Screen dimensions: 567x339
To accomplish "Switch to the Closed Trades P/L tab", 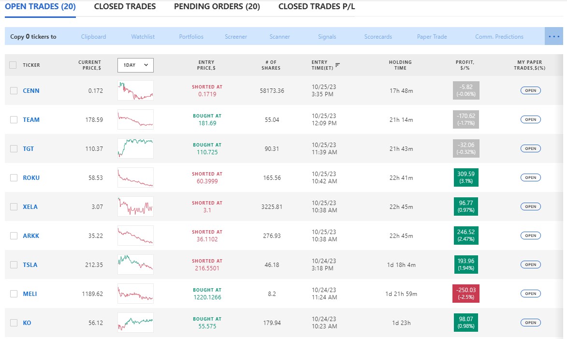I will click(317, 6).
